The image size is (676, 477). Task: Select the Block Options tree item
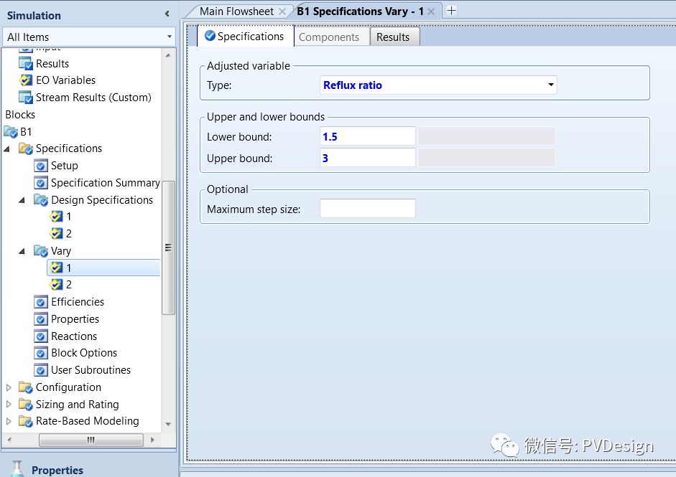(x=83, y=353)
